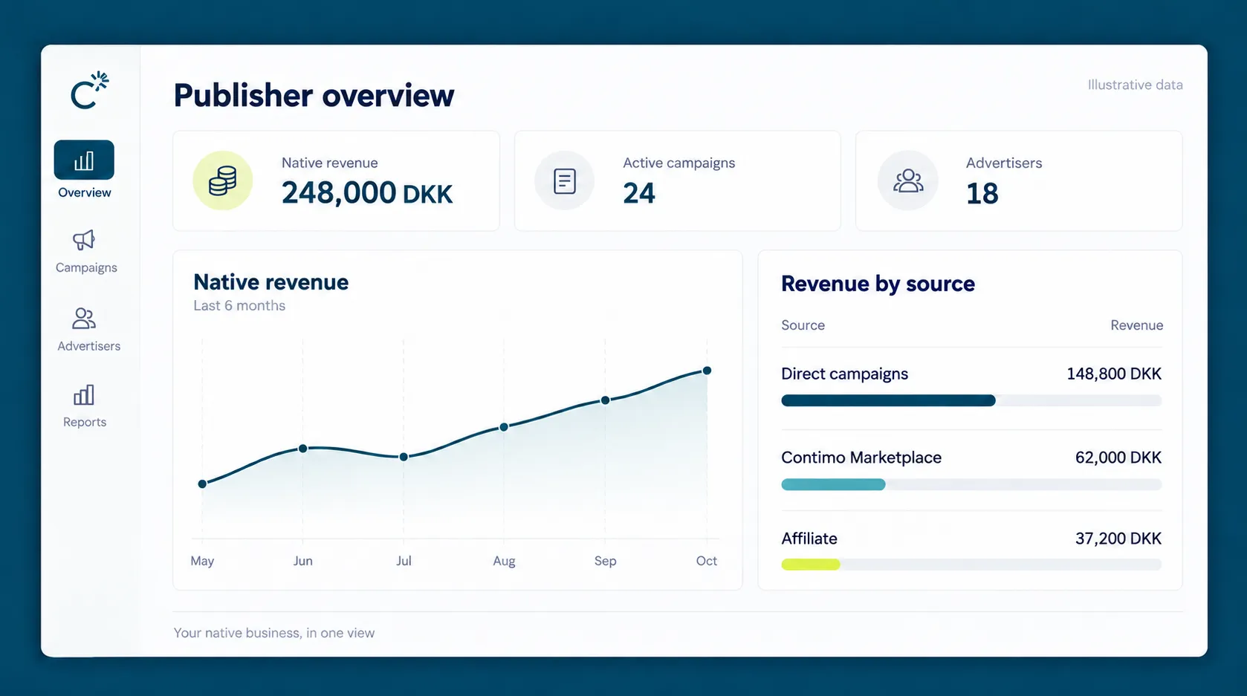1247x696 pixels.
Task: Click the "Sep" axis label
Action: 605,561
